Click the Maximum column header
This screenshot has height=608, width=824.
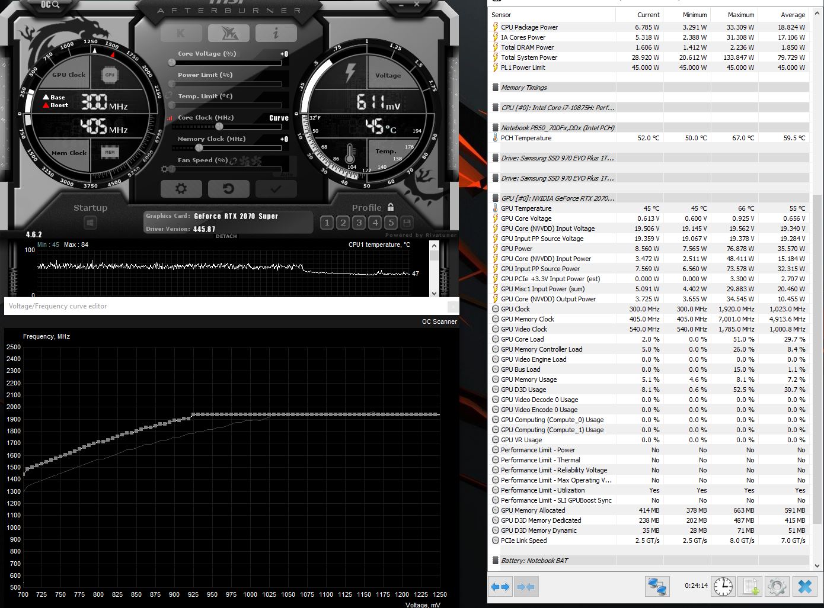point(733,15)
